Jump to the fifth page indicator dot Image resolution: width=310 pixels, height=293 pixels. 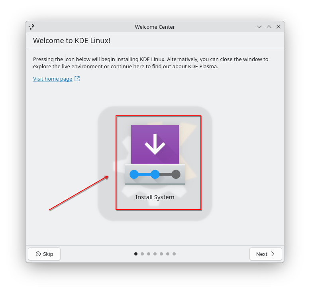(x=161, y=254)
